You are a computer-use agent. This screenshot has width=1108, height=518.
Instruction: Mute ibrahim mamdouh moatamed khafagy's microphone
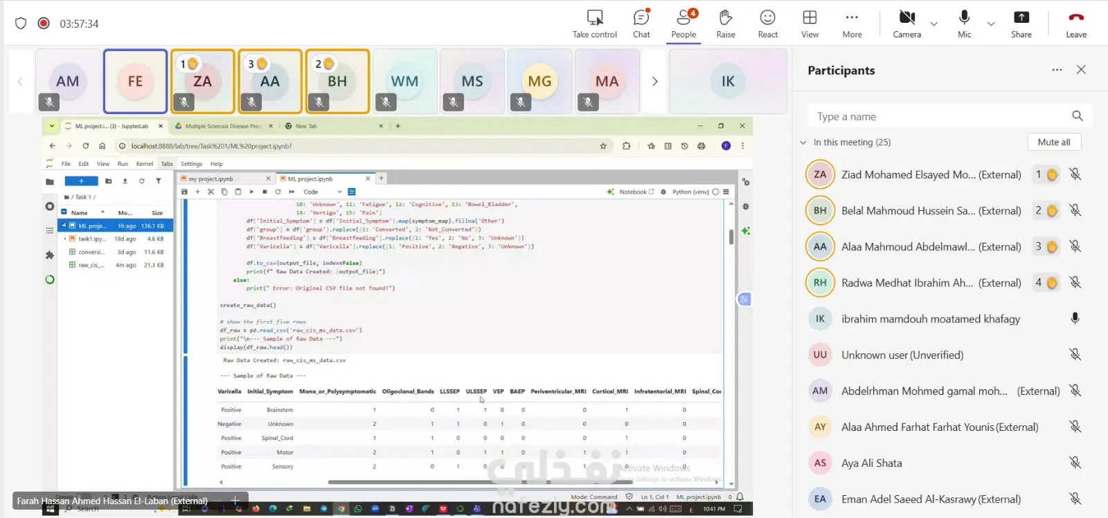click(x=1075, y=318)
